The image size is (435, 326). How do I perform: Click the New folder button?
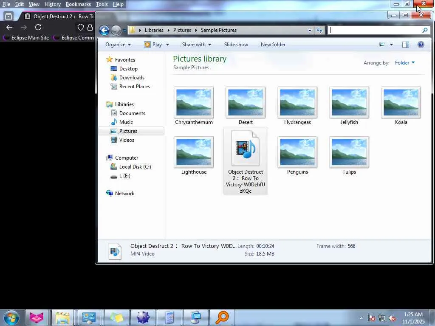pyautogui.click(x=273, y=45)
